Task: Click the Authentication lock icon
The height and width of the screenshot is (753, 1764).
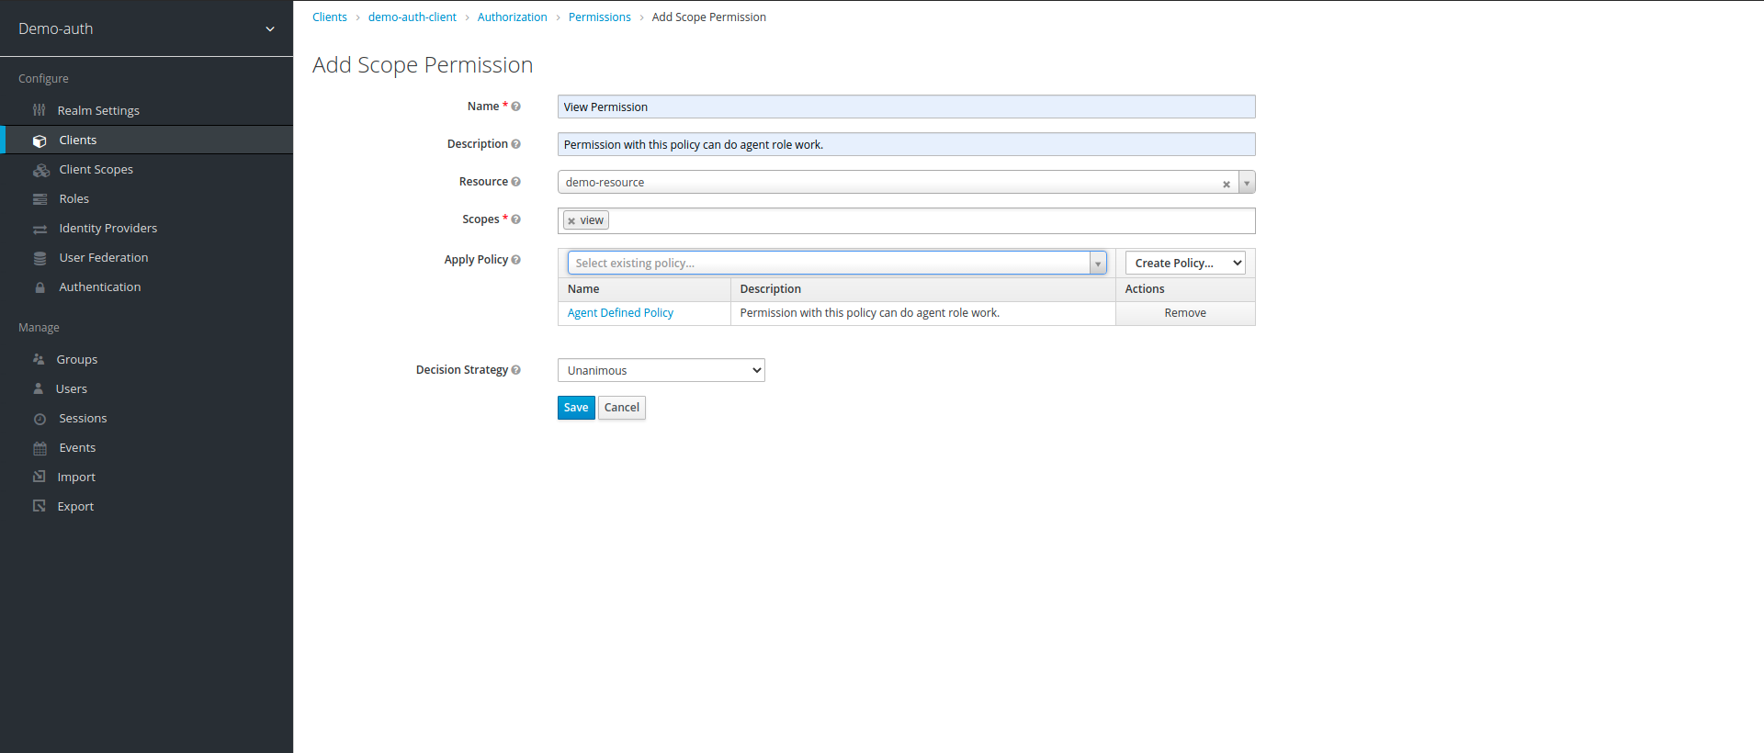Action: point(40,287)
